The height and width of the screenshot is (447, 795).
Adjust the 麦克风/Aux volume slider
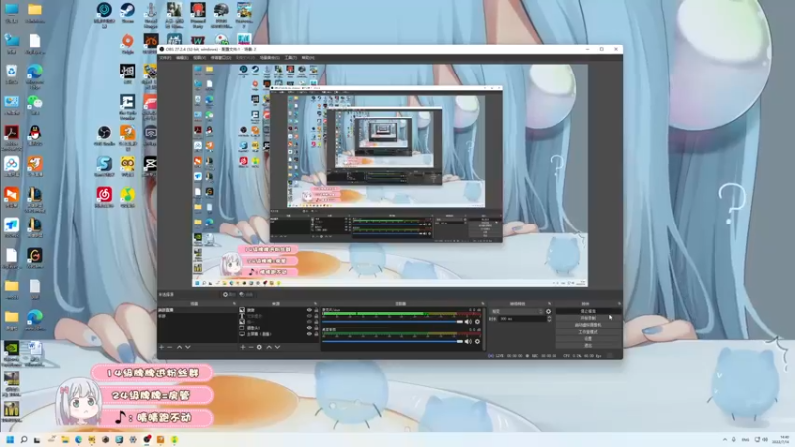(393, 322)
